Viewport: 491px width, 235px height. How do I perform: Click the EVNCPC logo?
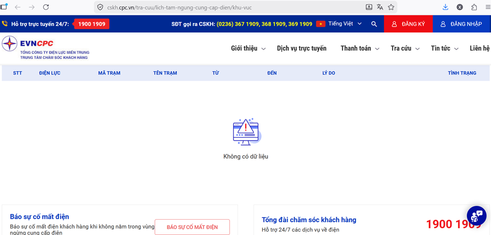coord(46,48)
